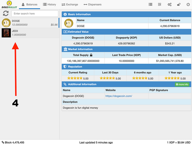Click '1 XDP = $0.84 USD' text
Image resolution: width=192 pixels, height=144 pixels.
[x=179, y=142]
